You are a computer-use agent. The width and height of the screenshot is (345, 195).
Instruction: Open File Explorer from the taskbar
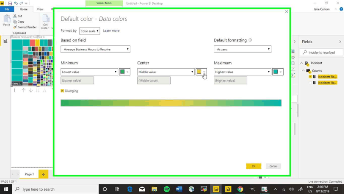coord(155,189)
